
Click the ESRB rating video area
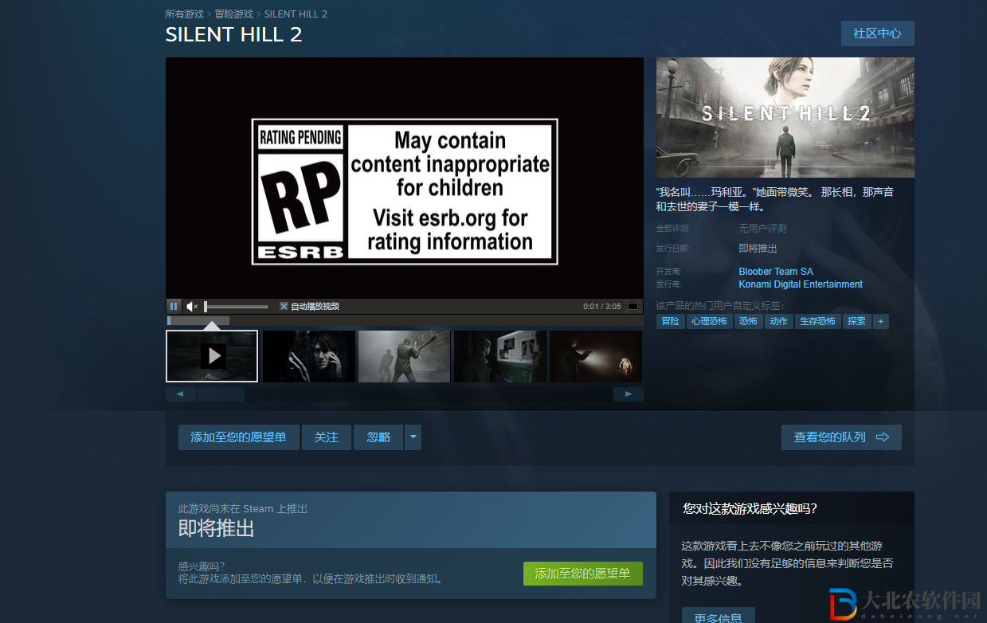tap(405, 191)
